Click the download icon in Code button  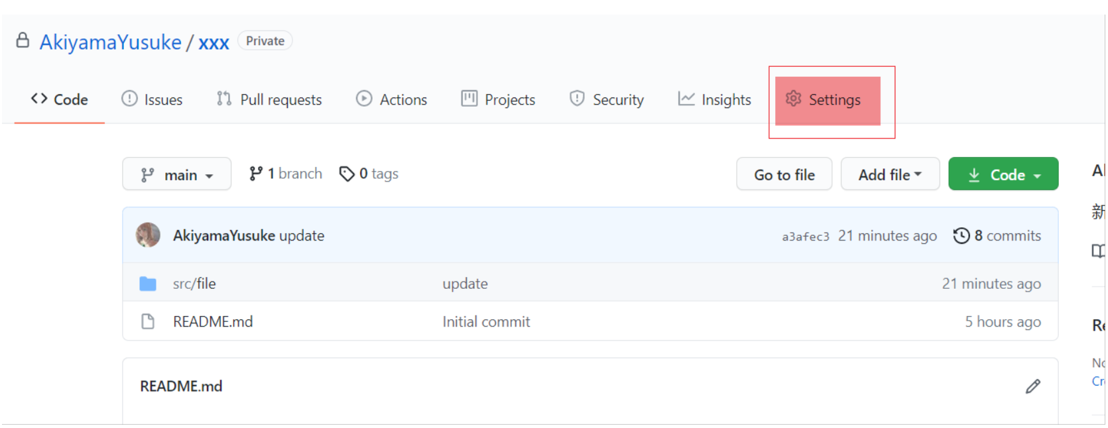coord(974,175)
